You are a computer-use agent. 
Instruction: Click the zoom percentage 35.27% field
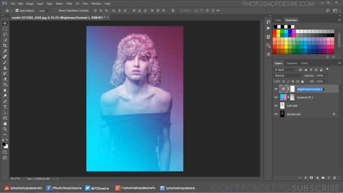coord(15,179)
